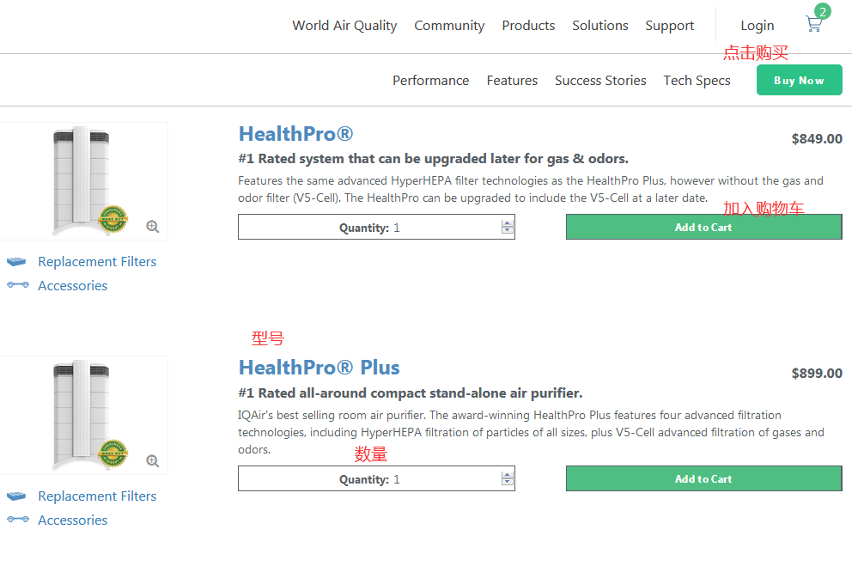The height and width of the screenshot is (566, 852).
Task: Click the HealthPro Replacement Filters icon
Action: (x=16, y=262)
